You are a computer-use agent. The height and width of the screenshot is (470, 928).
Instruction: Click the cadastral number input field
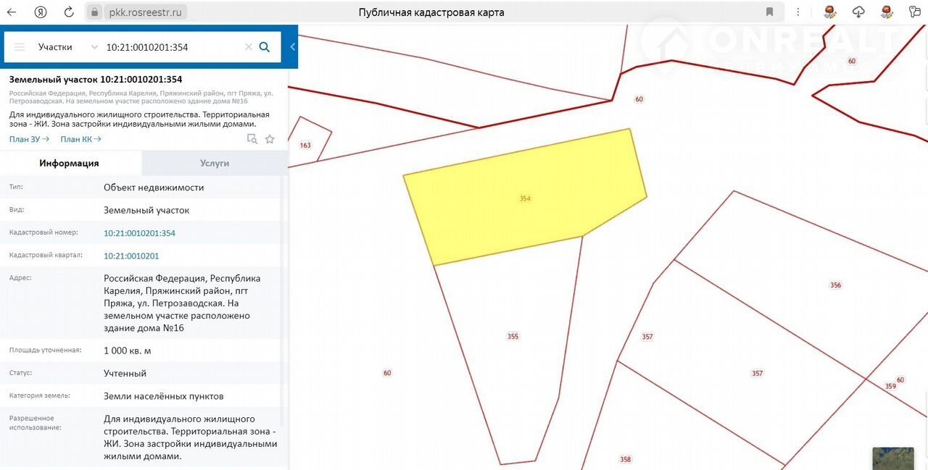click(170, 47)
